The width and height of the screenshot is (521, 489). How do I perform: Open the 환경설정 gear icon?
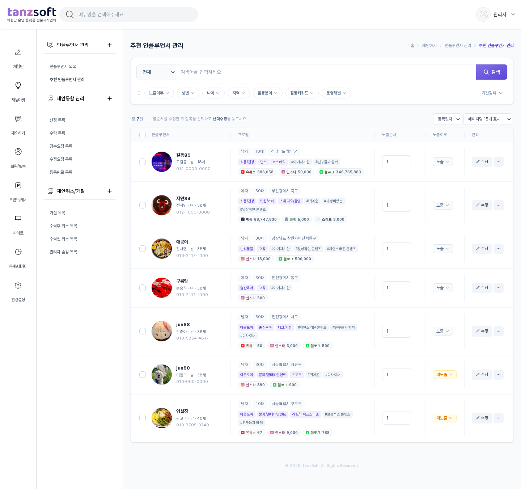pyautogui.click(x=18, y=285)
